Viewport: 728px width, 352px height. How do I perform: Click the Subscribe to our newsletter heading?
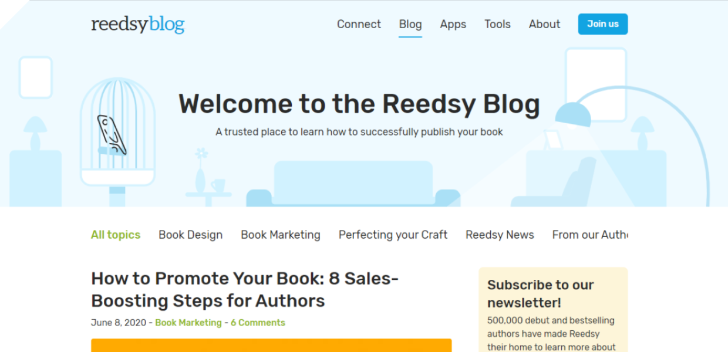tap(541, 293)
